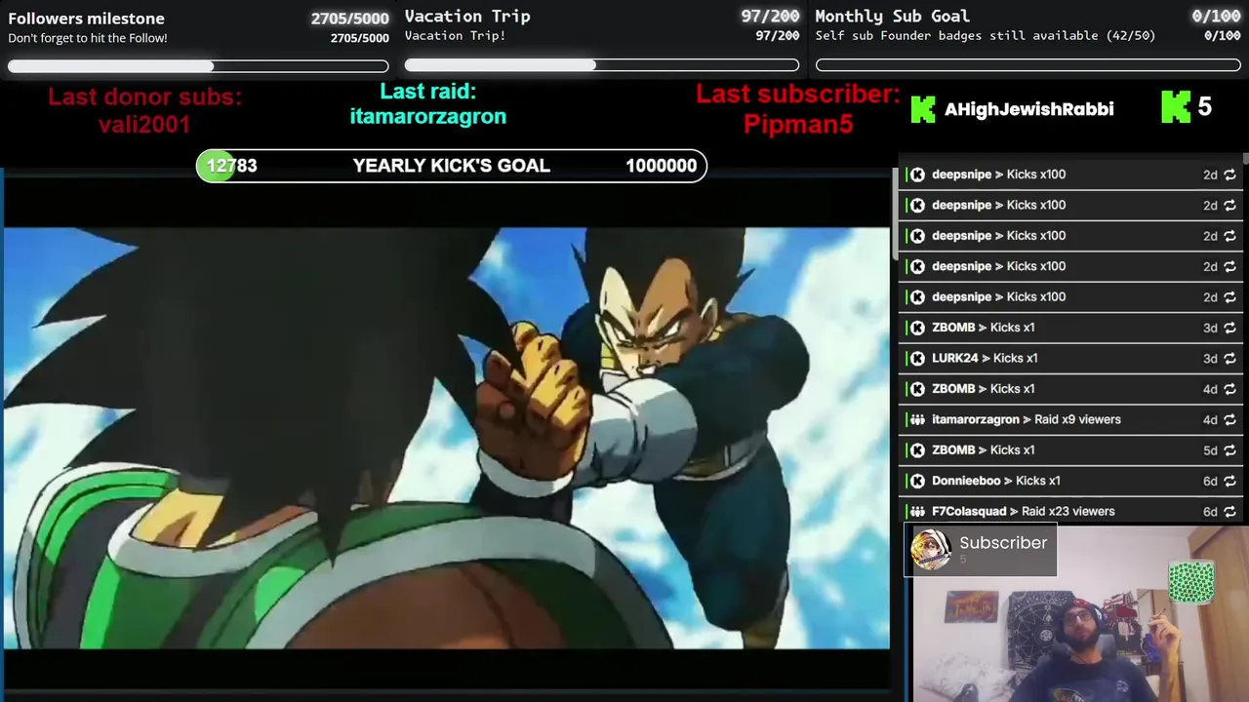This screenshot has height=702, width=1249.
Task: Click the Followers milestone progress bar
Action: click(198, 66)
